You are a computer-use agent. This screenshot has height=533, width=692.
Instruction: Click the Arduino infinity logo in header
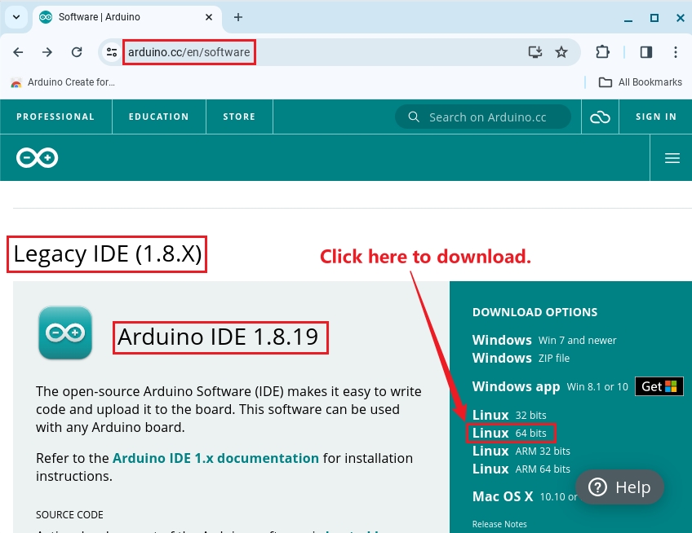pyautogui.click(x=38, y=158)
